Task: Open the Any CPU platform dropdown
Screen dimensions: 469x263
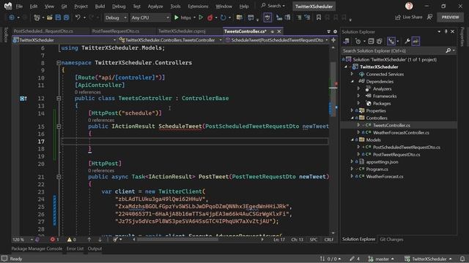Action: point(150,18)
